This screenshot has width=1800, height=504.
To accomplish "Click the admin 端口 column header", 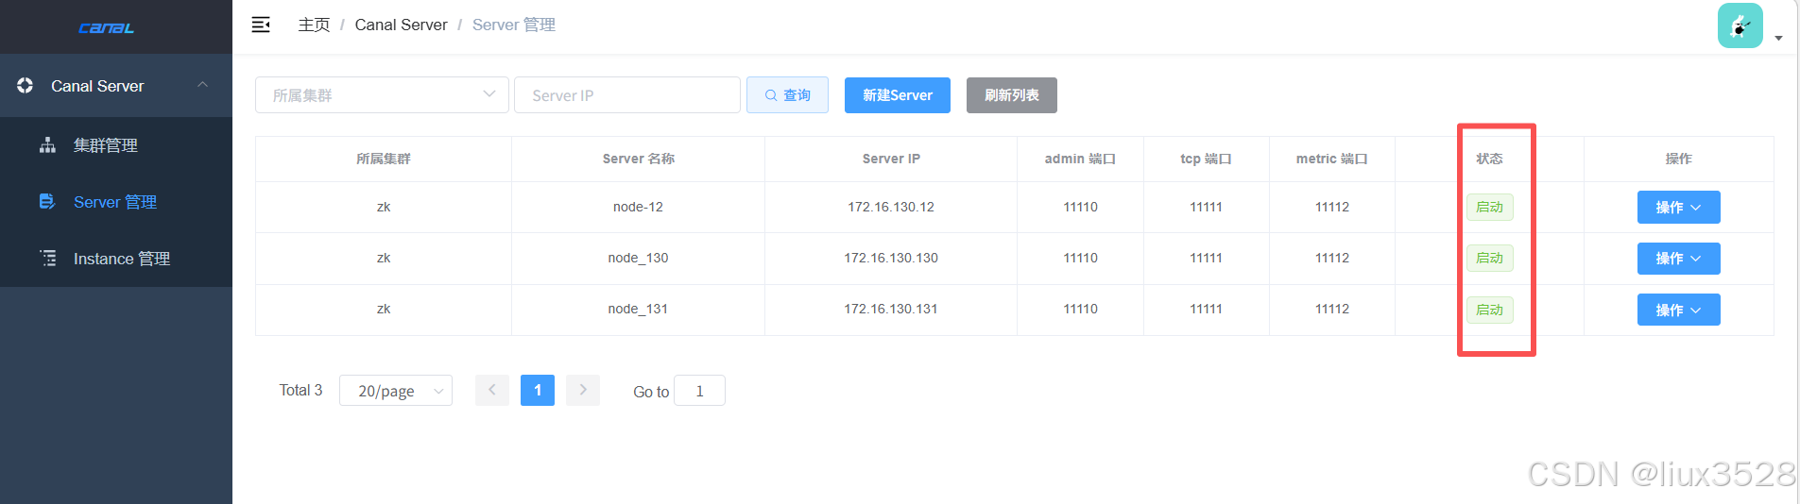I will pyautogui.click(x=1080, y=159).
